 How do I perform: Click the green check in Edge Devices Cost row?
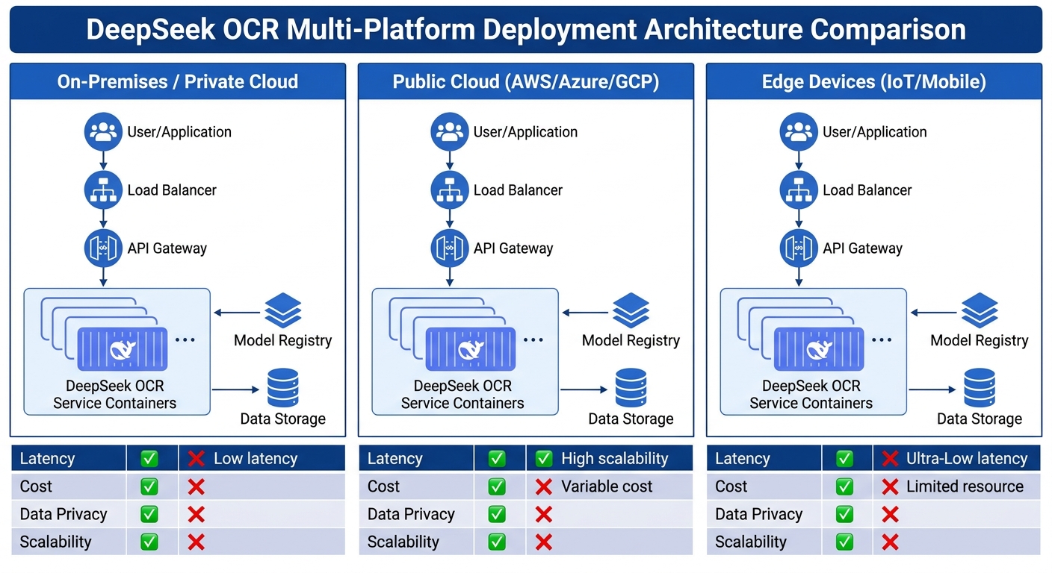point(845,487)
